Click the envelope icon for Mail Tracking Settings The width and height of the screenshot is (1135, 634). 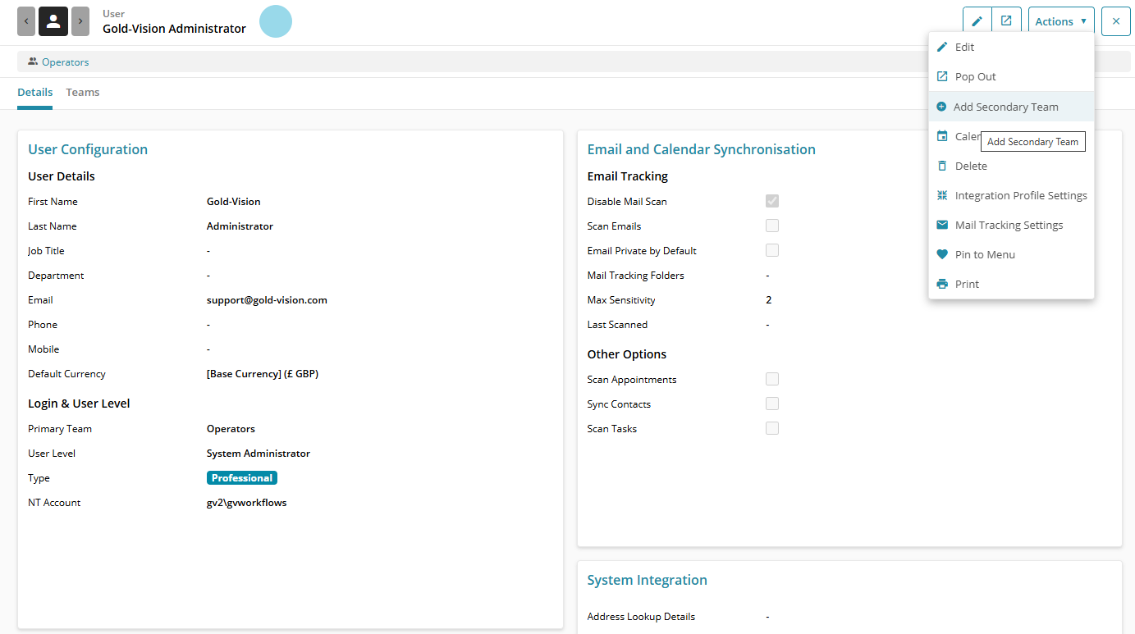click(942, 225)
